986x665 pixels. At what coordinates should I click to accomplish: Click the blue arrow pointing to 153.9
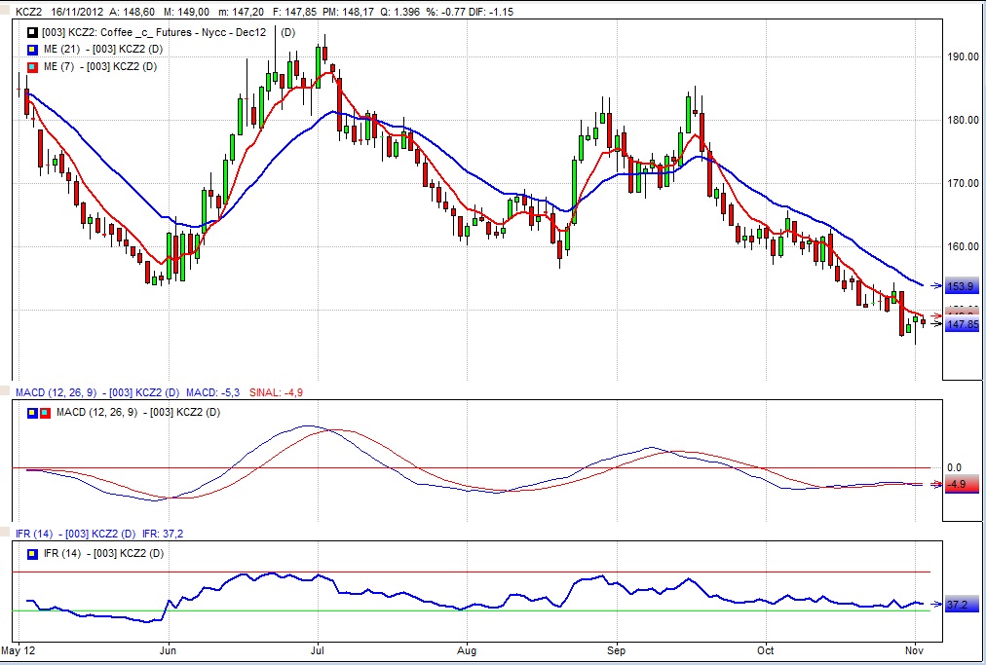pyautogui.click(x=934, y=285)
